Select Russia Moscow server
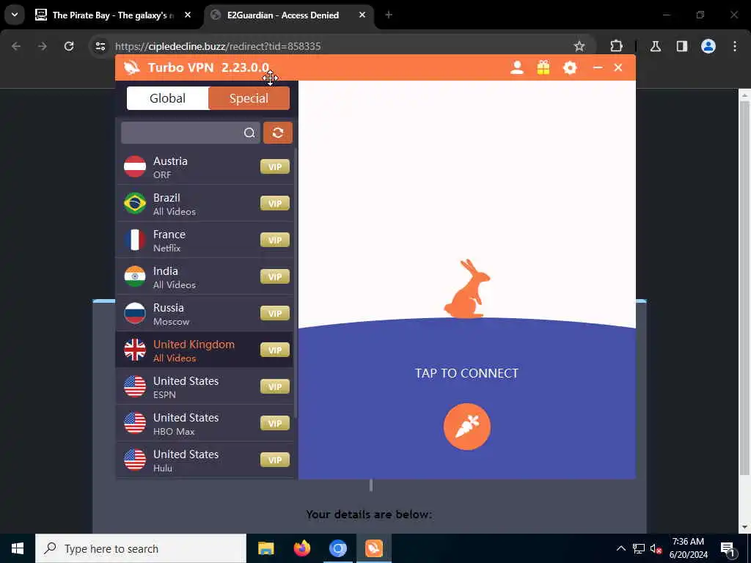This screenshot has width=751, height=563. click(205, 314)
